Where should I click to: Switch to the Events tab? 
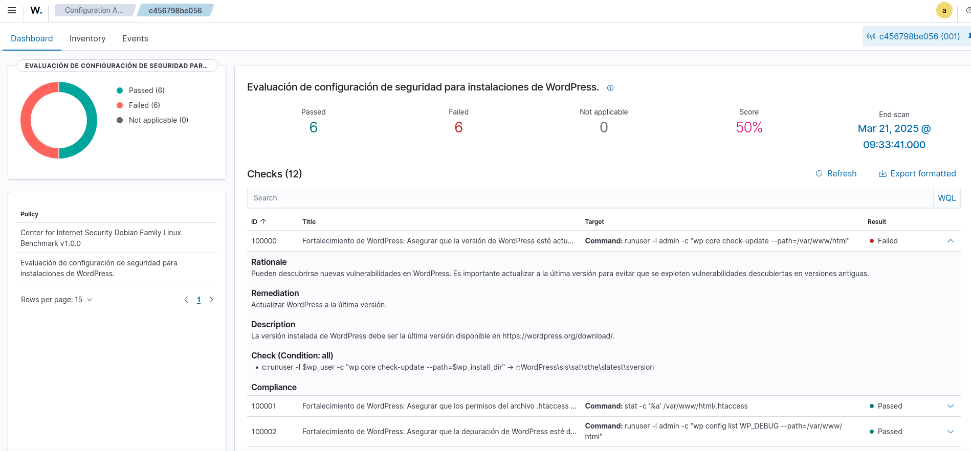coord(135,38)
